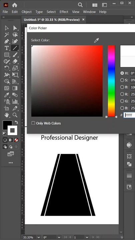Viewport: 135px width, 240px height.
Task: Choose the Lasso tool
Action: [15, 35]
